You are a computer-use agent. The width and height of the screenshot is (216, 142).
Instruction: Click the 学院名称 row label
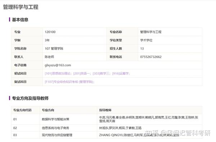tap(21, 48)
